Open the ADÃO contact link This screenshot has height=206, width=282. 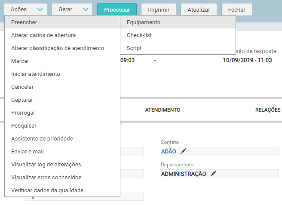(169, 152)
